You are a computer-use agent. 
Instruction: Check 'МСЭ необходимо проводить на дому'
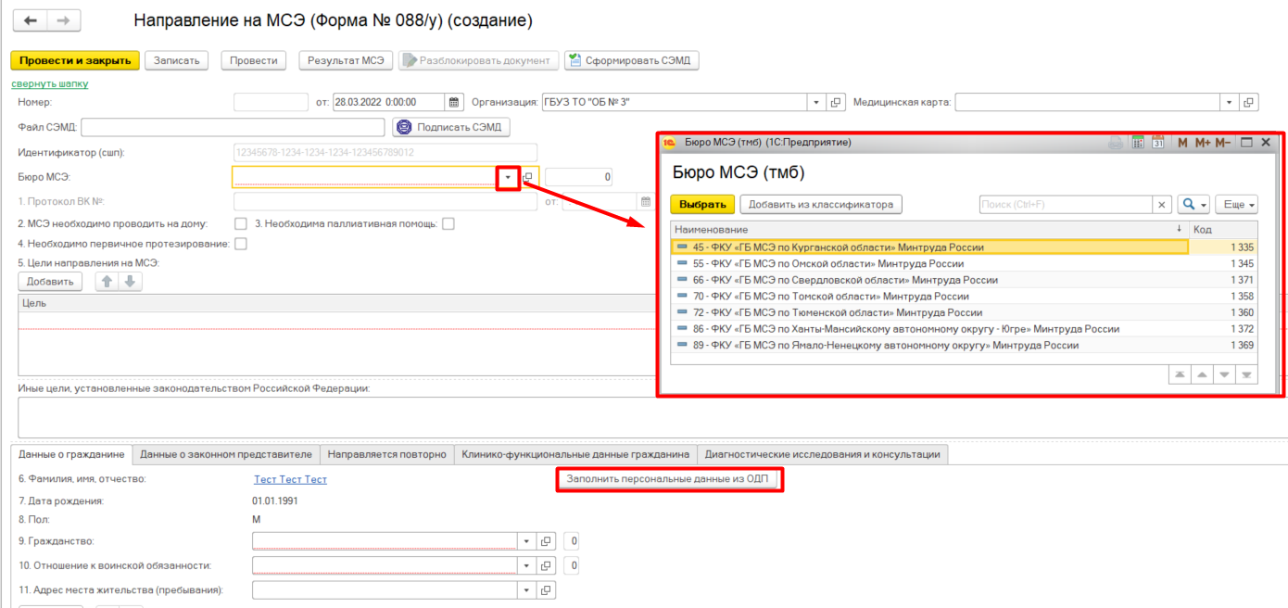241,223
